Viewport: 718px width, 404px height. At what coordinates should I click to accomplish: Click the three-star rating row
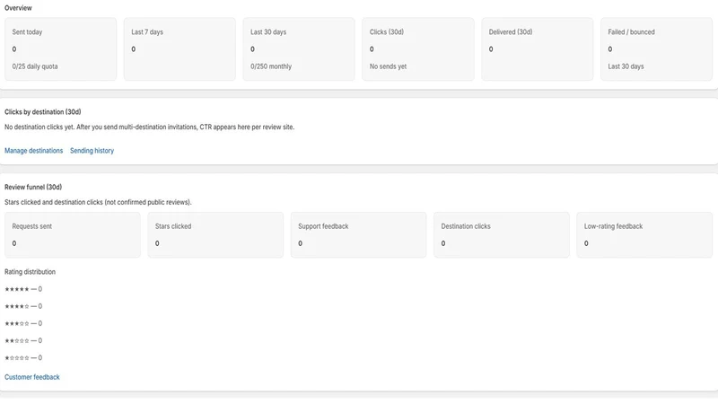coord(23,323)
